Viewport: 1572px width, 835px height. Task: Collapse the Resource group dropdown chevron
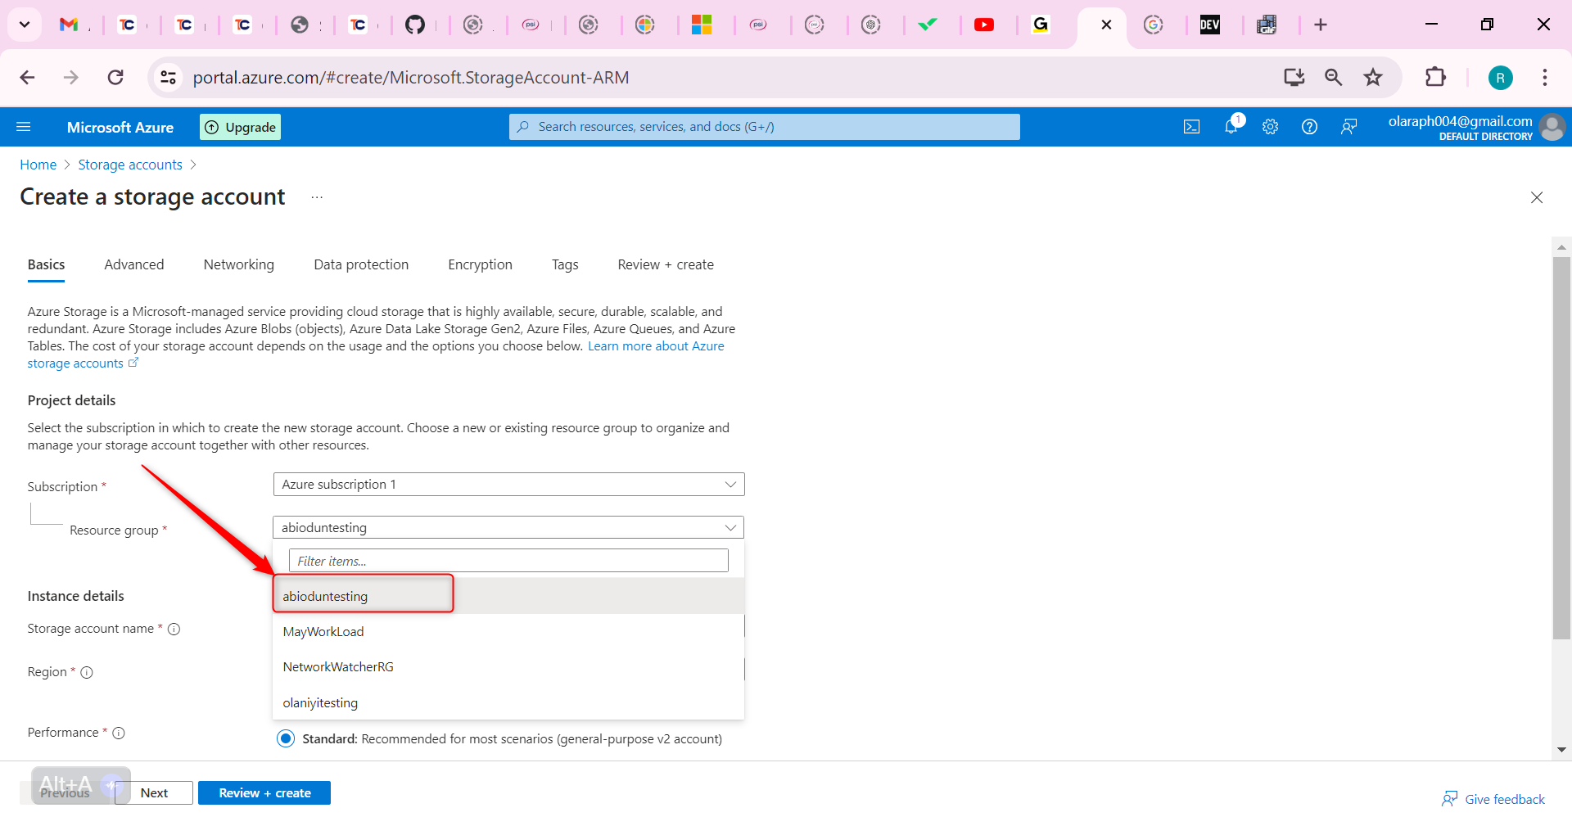[730, 526]
